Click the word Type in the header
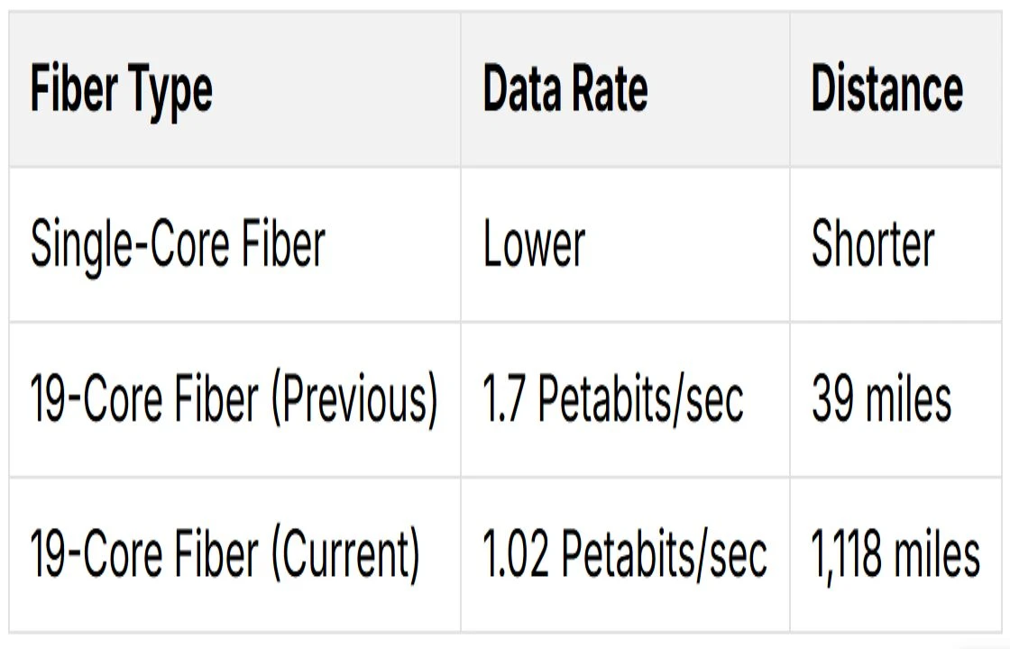The height and width of the screenshot is (649, 1010). [170, 93]
